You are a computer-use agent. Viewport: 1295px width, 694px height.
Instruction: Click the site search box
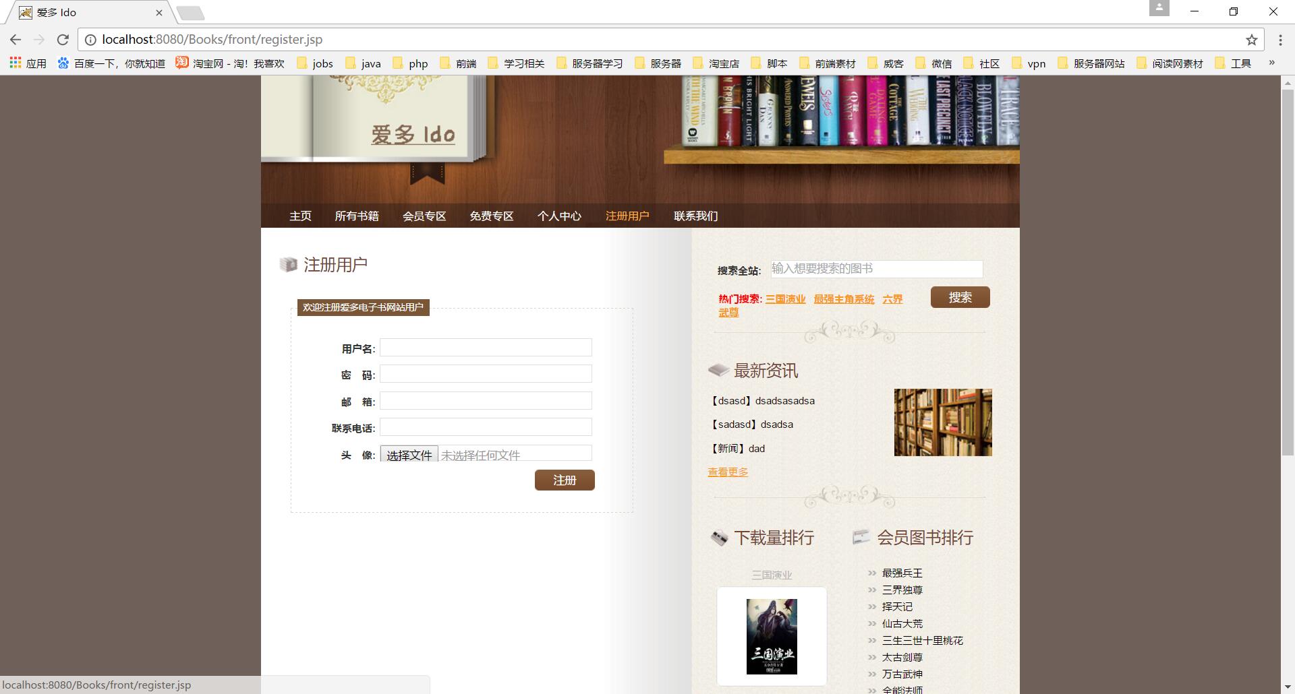pyautogui.click(x=877, y=269)
